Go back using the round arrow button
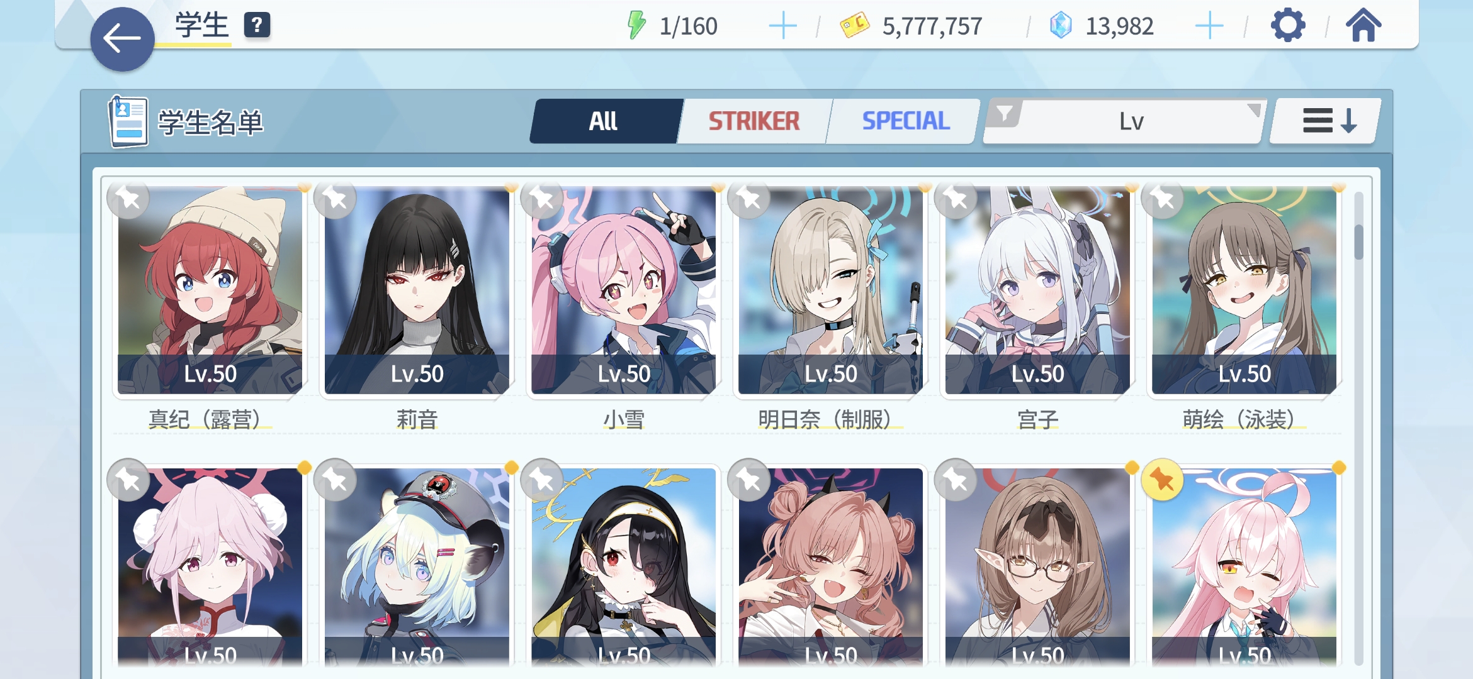The height and width of the screenshot is (679, 1473). click(122, 39)
